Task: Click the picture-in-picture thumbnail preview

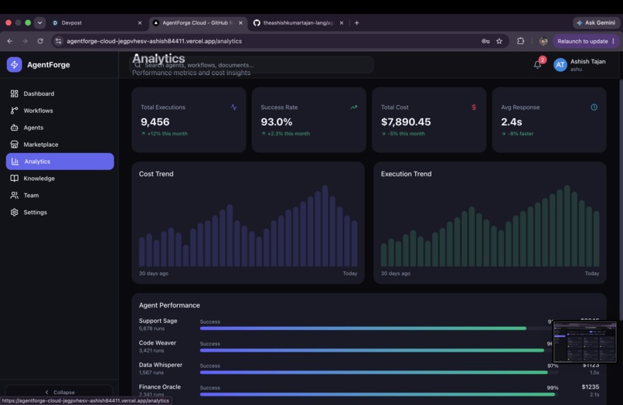Action: 585,342
